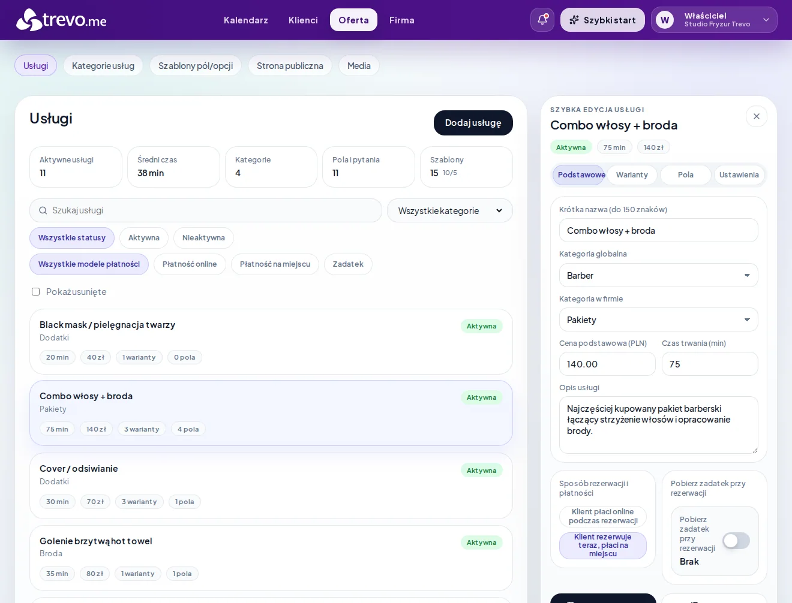
Task: Click the Średni czas stat card
Action: [173, 167]
